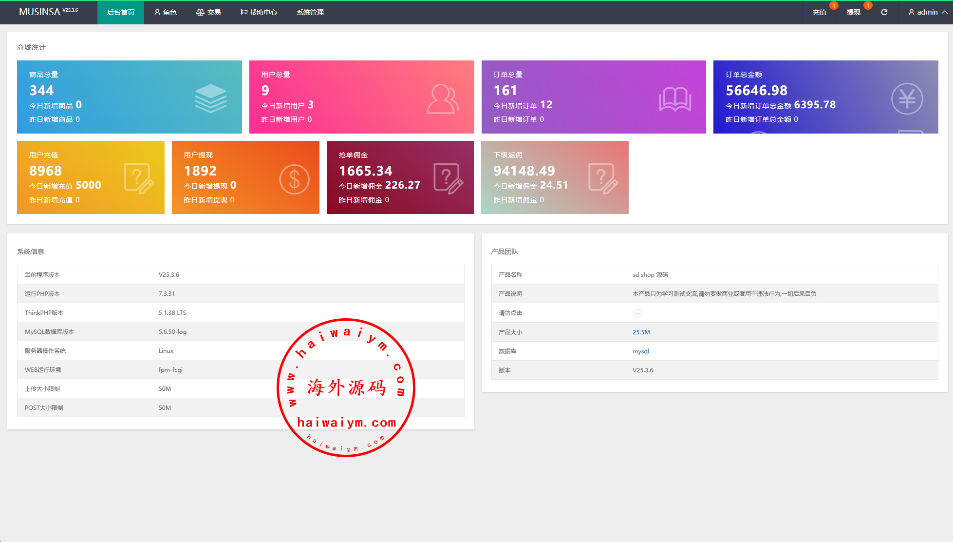Click the edit icon on 抢单佣金 card
953x542 pixels.
(x=448, y=178)
